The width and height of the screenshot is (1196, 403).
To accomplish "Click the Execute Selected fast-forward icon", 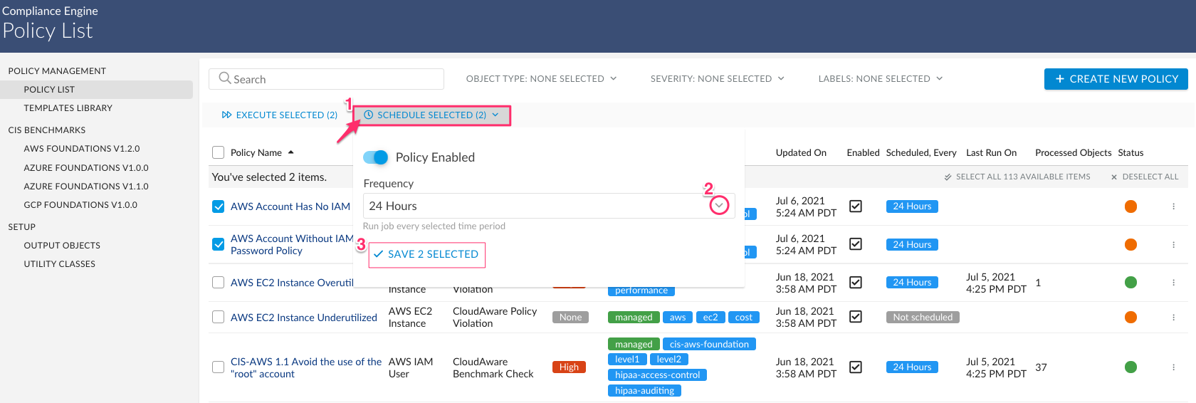I will (226, 115).
